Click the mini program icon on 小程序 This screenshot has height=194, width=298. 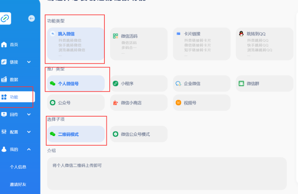[x=115, y=84]
